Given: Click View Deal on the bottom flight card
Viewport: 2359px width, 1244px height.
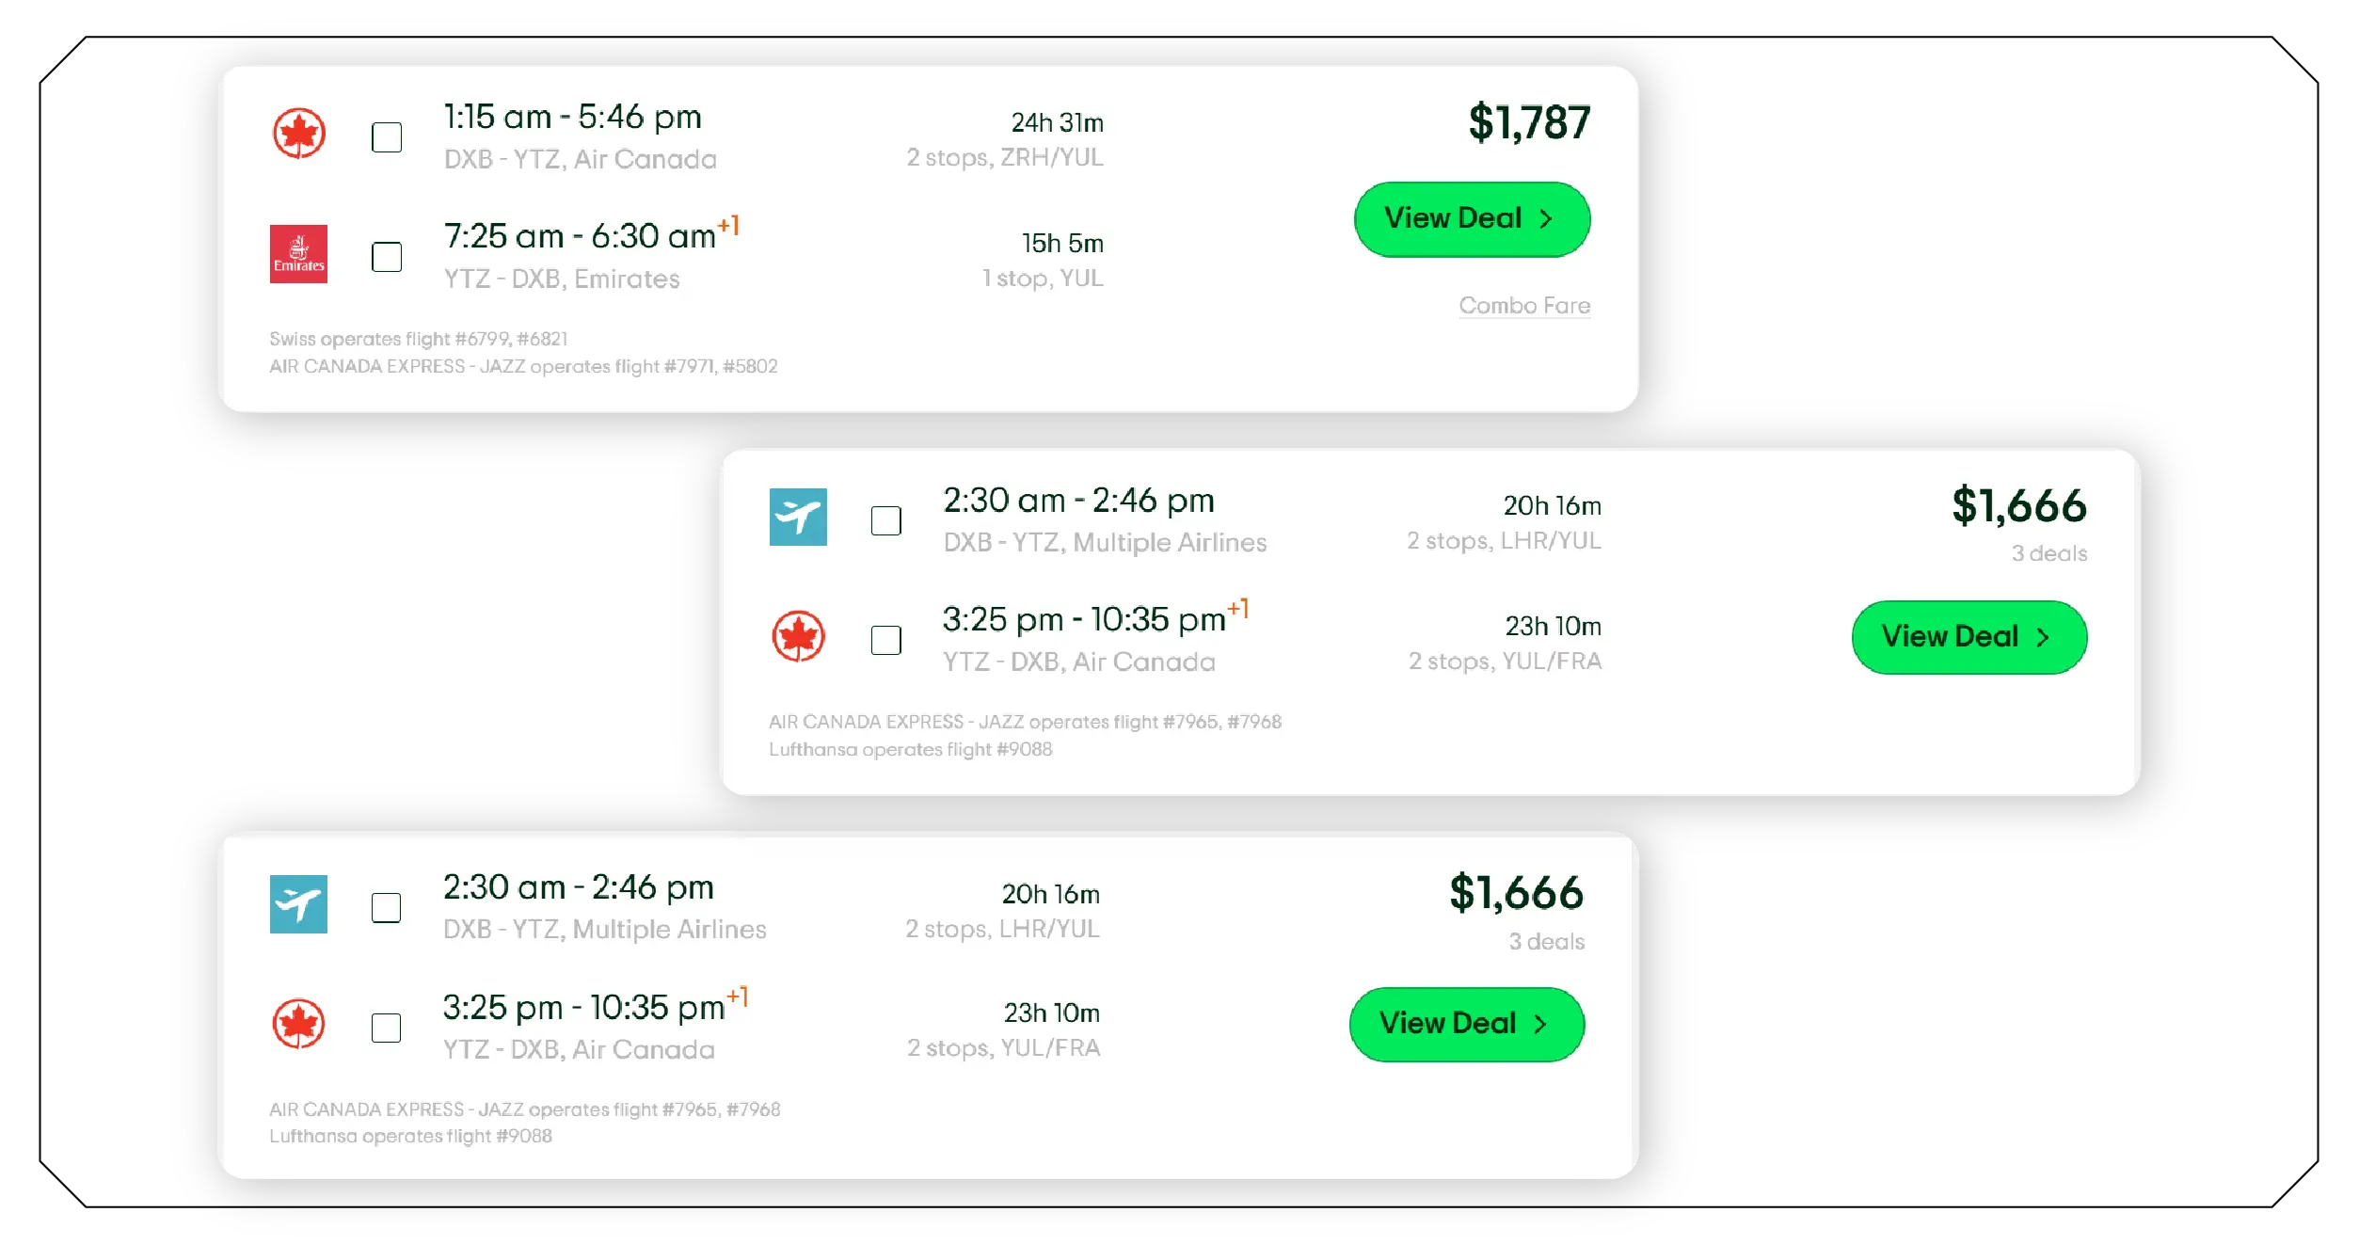Looking at the screenshot, I should (x=1466, y=1024).
